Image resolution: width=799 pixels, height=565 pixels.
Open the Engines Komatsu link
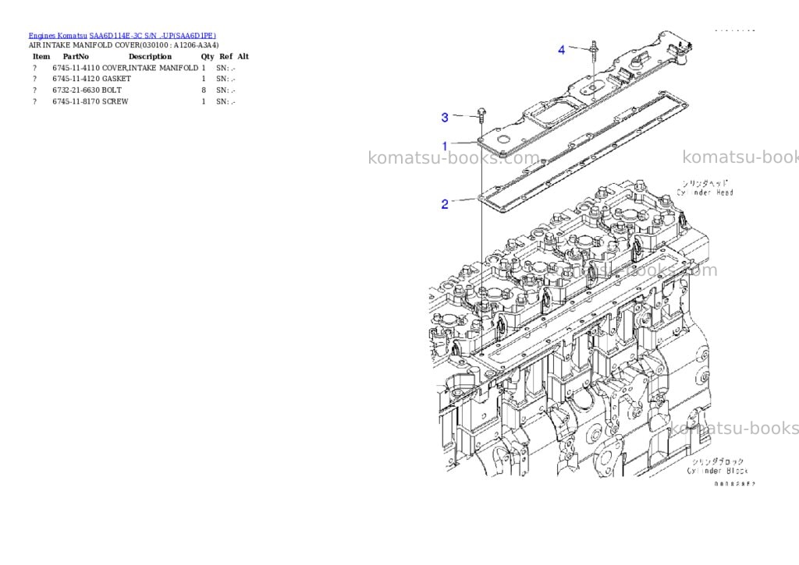[x=58, y=36]
